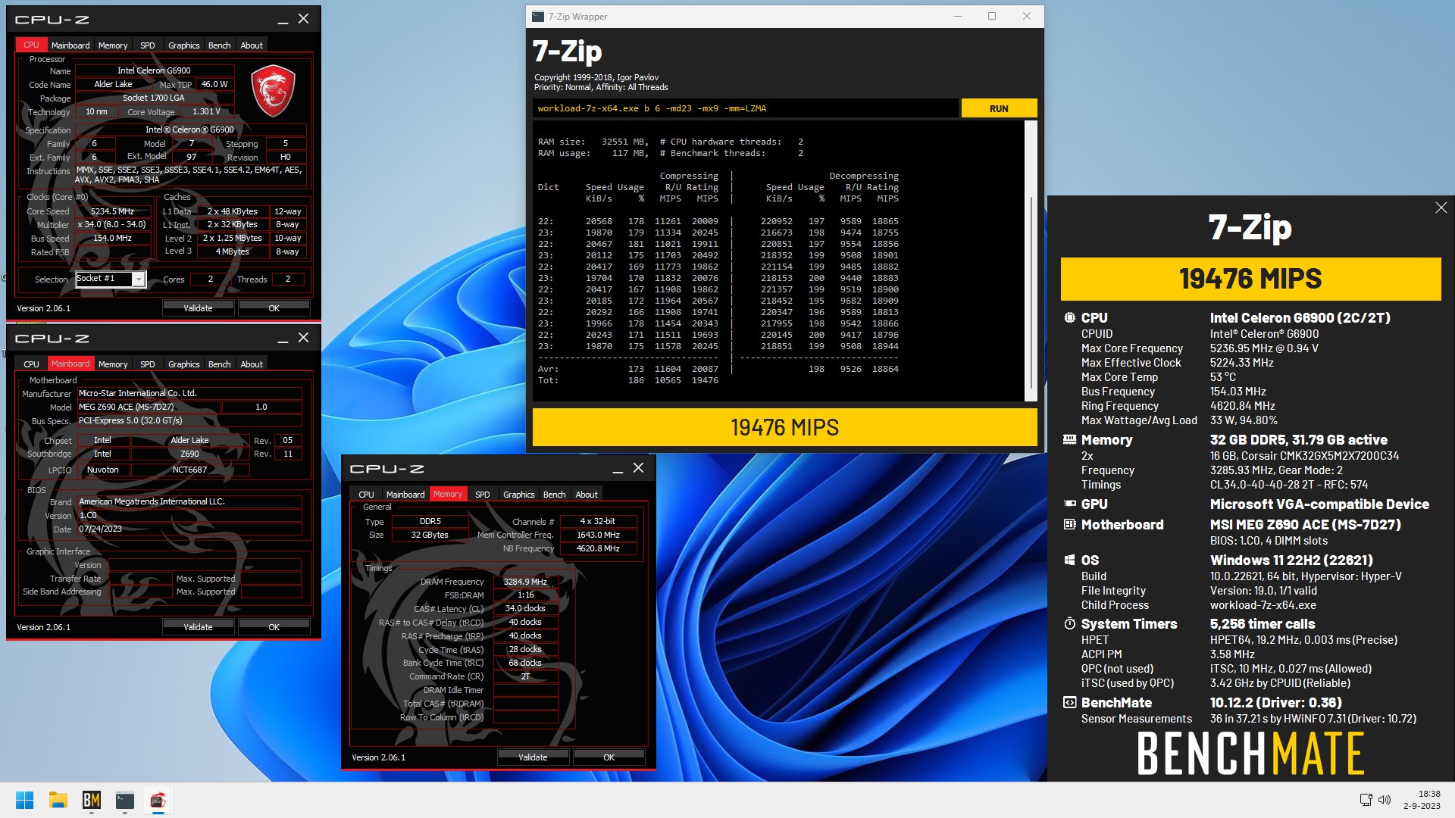Open the terminal taskbar icon
The image size is (1455, 818).
pyautogui.click(x=125, y=800)
